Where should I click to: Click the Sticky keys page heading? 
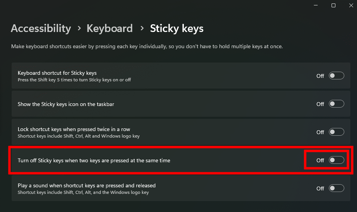[177, 29]
